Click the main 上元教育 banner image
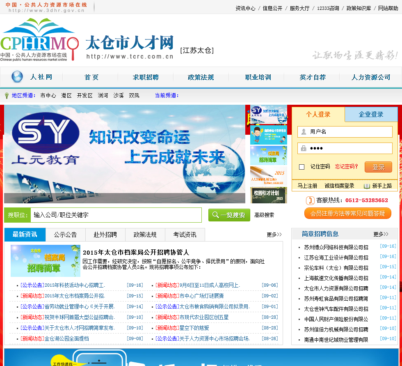The height and width of the screenshot is (366, 402). coord(125,154)
